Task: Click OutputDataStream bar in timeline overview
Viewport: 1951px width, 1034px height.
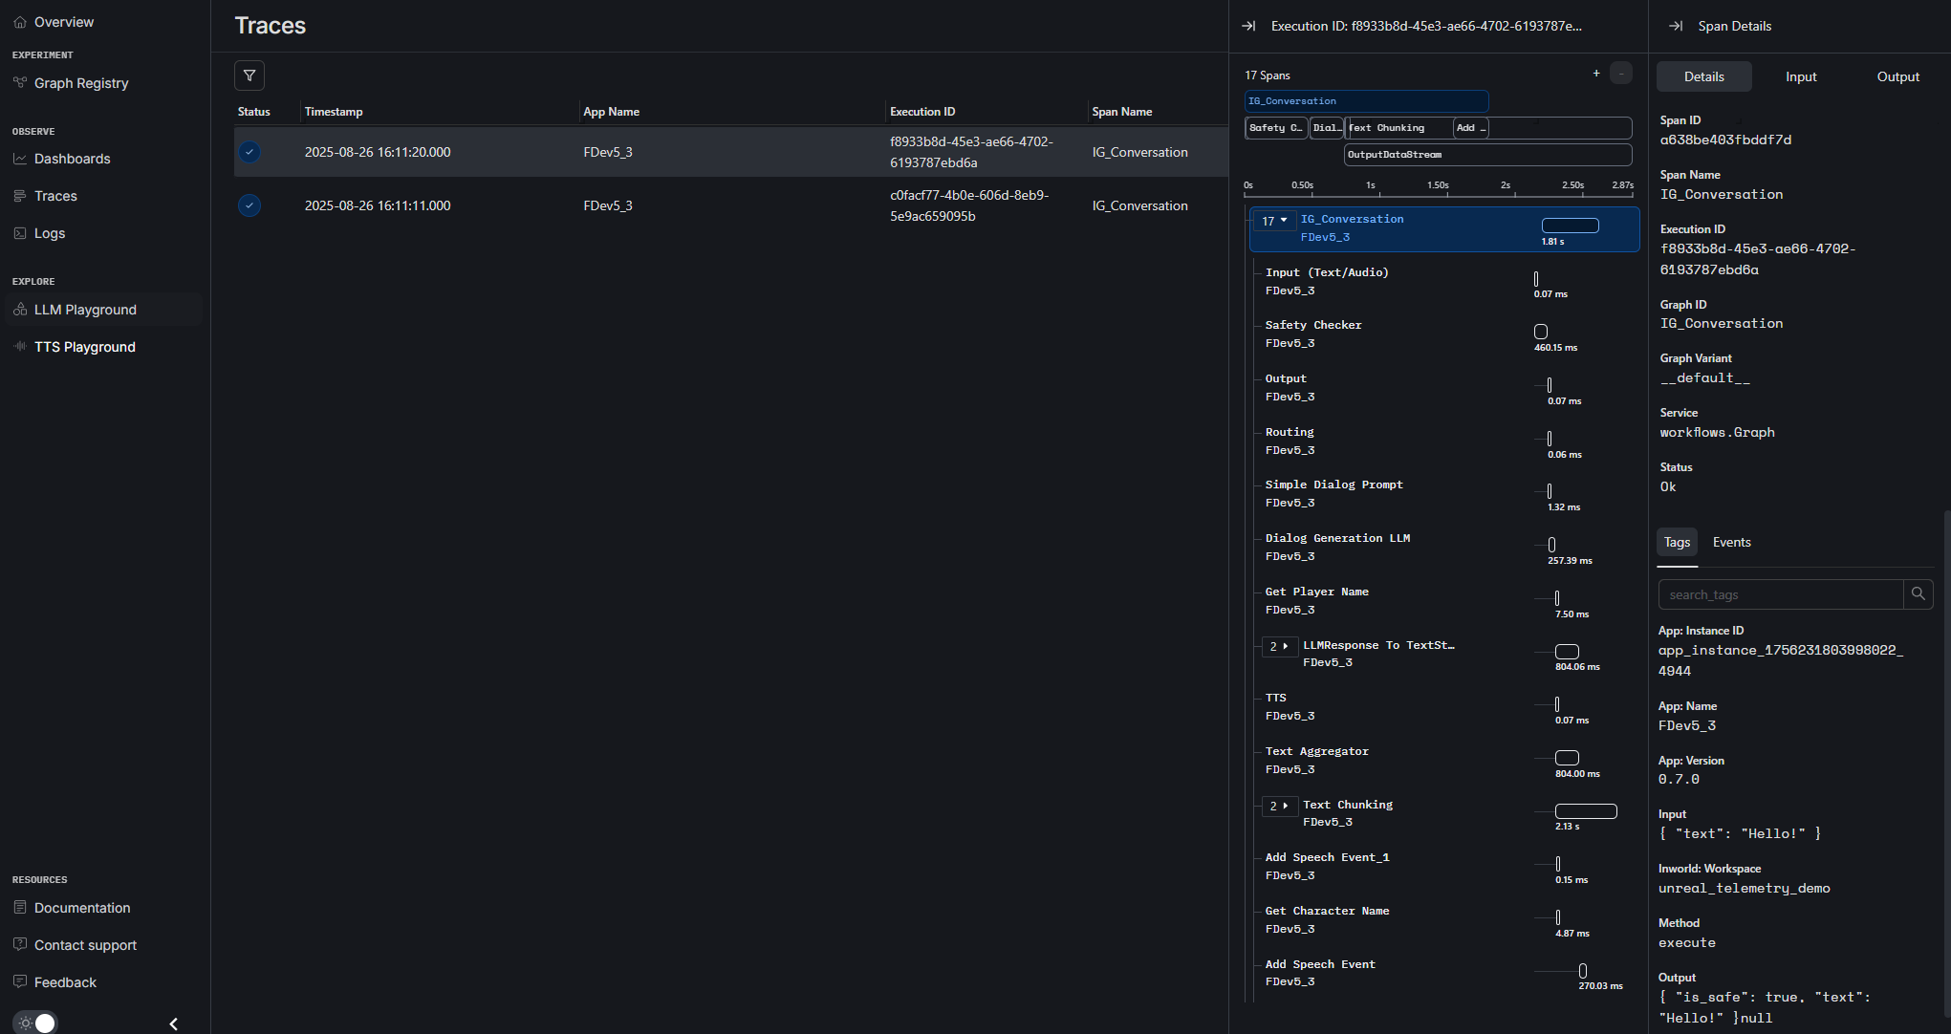Action: pos(1486,155)
